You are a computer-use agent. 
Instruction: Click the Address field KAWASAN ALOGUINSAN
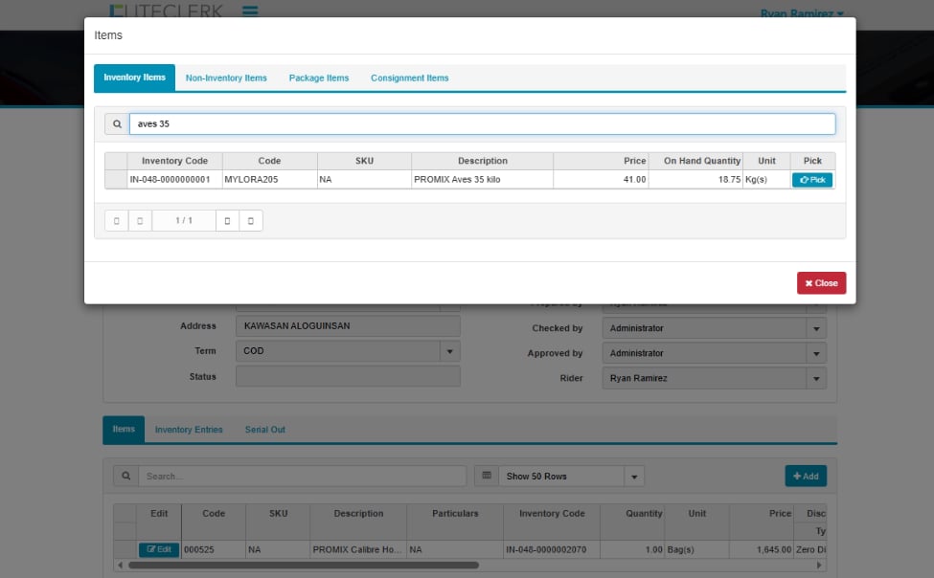pos(348,326)
